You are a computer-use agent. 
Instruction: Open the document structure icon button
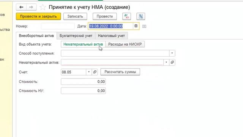point(141,16)
